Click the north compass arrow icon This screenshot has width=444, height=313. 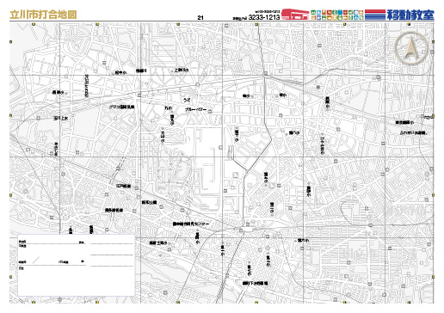pos(411,47)
